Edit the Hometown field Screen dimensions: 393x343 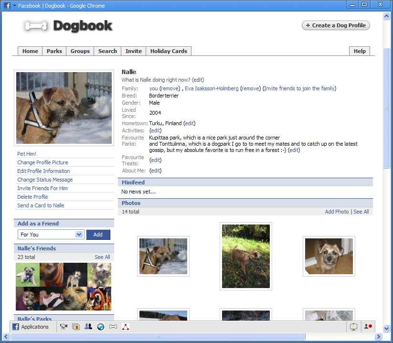(189, 123)
